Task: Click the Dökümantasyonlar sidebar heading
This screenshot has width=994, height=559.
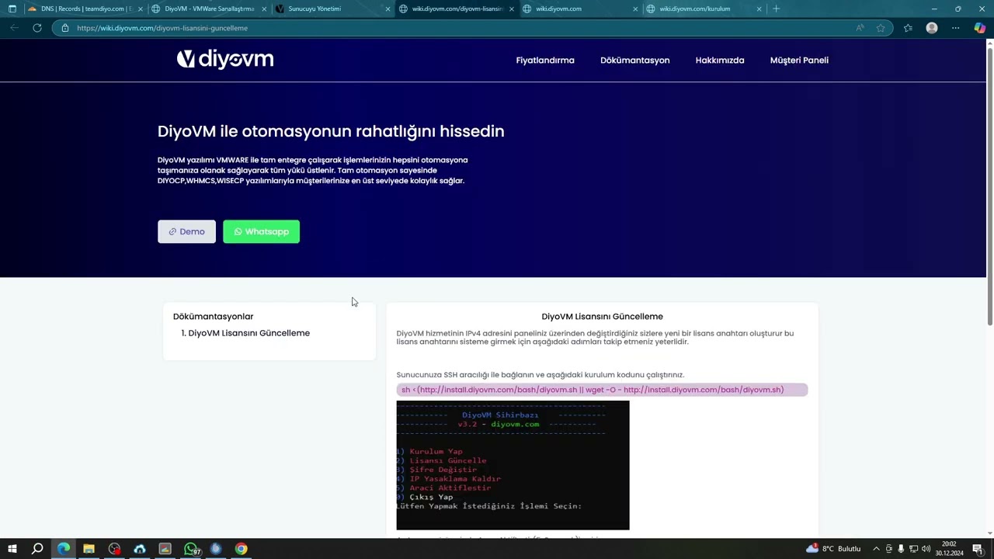Action: click(213, 317)
